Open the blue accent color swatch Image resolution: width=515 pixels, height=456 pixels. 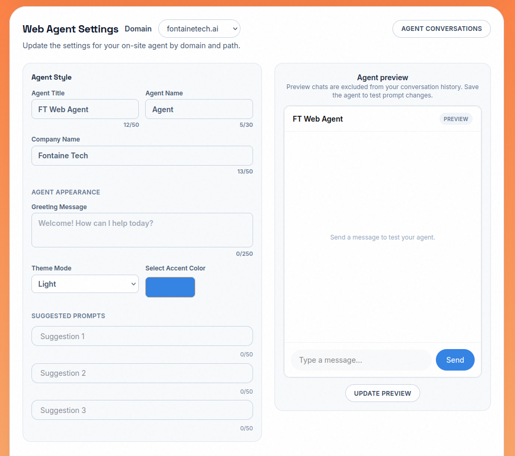pyautogui.click(x=170, y=287)
